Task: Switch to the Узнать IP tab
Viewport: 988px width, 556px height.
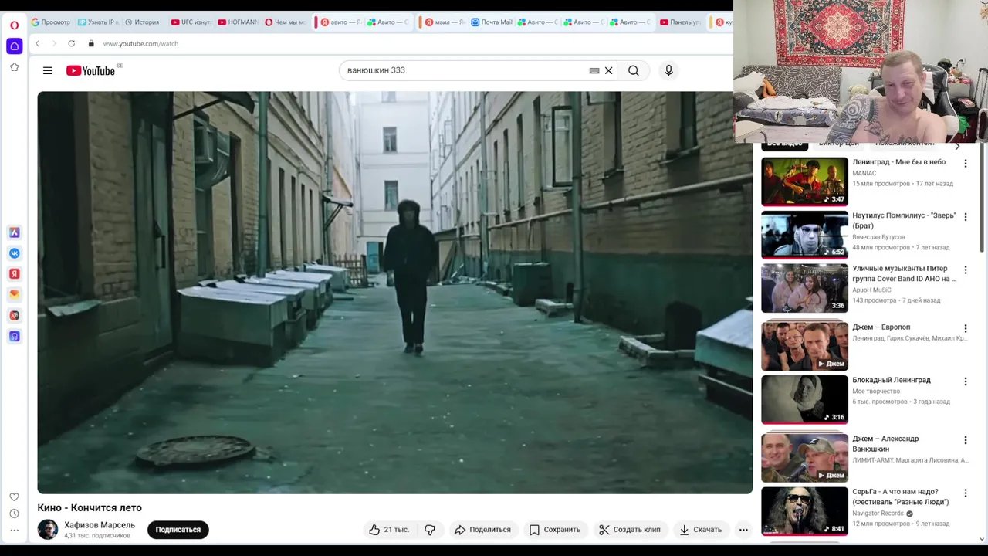Action: click(x=97, y=22)
